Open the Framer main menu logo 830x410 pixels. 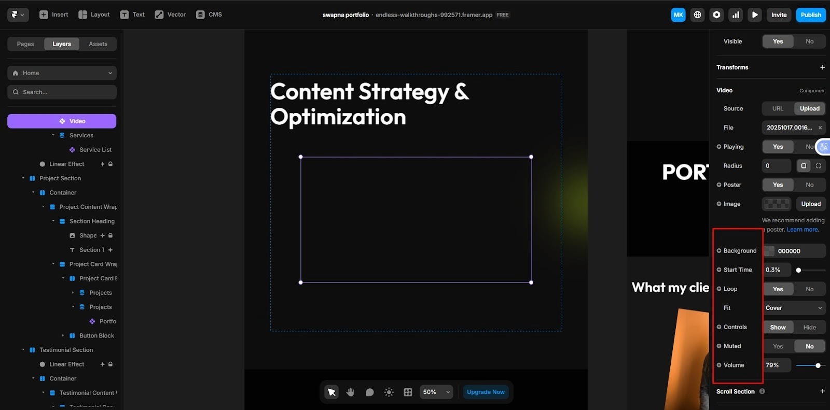[18, 15]
